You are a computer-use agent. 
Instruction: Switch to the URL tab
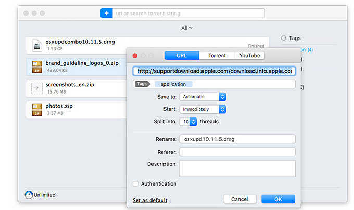click(182, 56)
